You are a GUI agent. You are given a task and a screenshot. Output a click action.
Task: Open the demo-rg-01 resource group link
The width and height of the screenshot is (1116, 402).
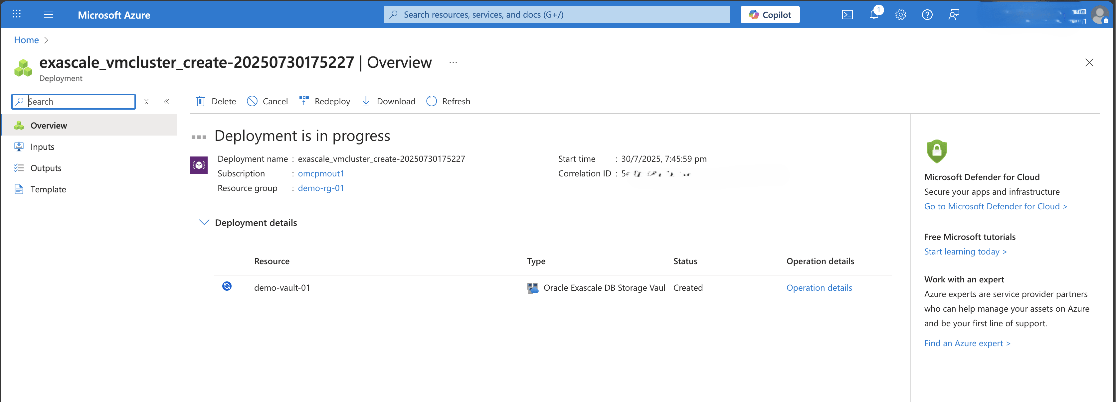(320, 188)
